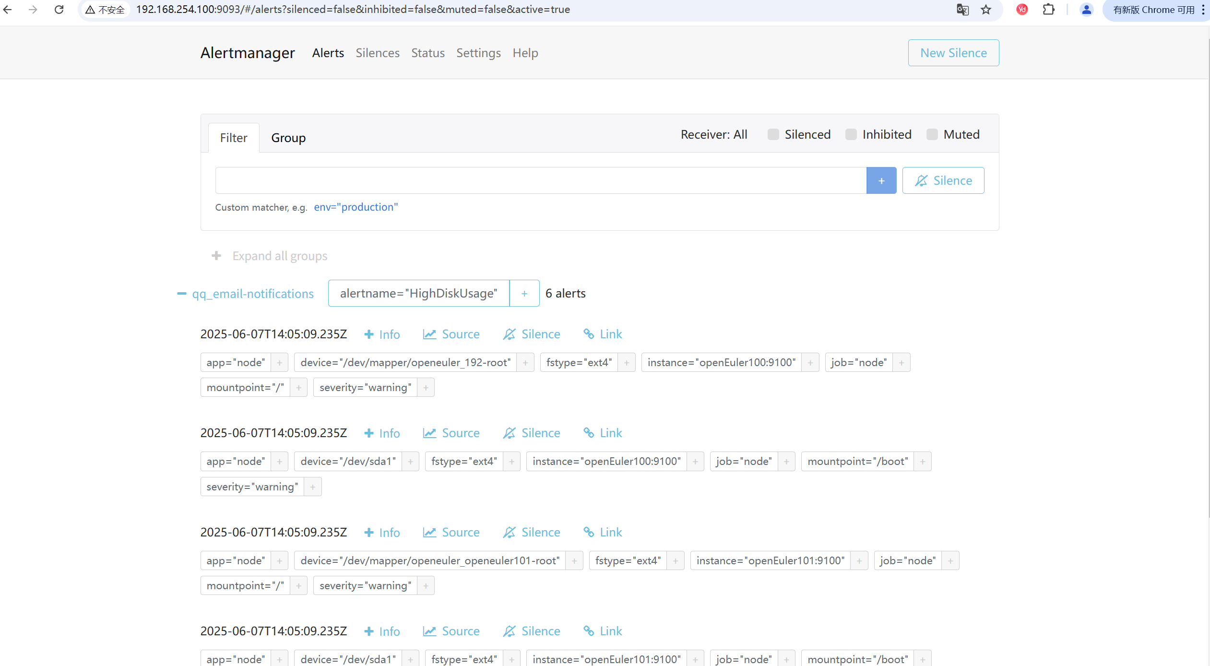Click the env="production" example matcher link
Viewport: 1210px width, 666px height.
pos(356,207)
